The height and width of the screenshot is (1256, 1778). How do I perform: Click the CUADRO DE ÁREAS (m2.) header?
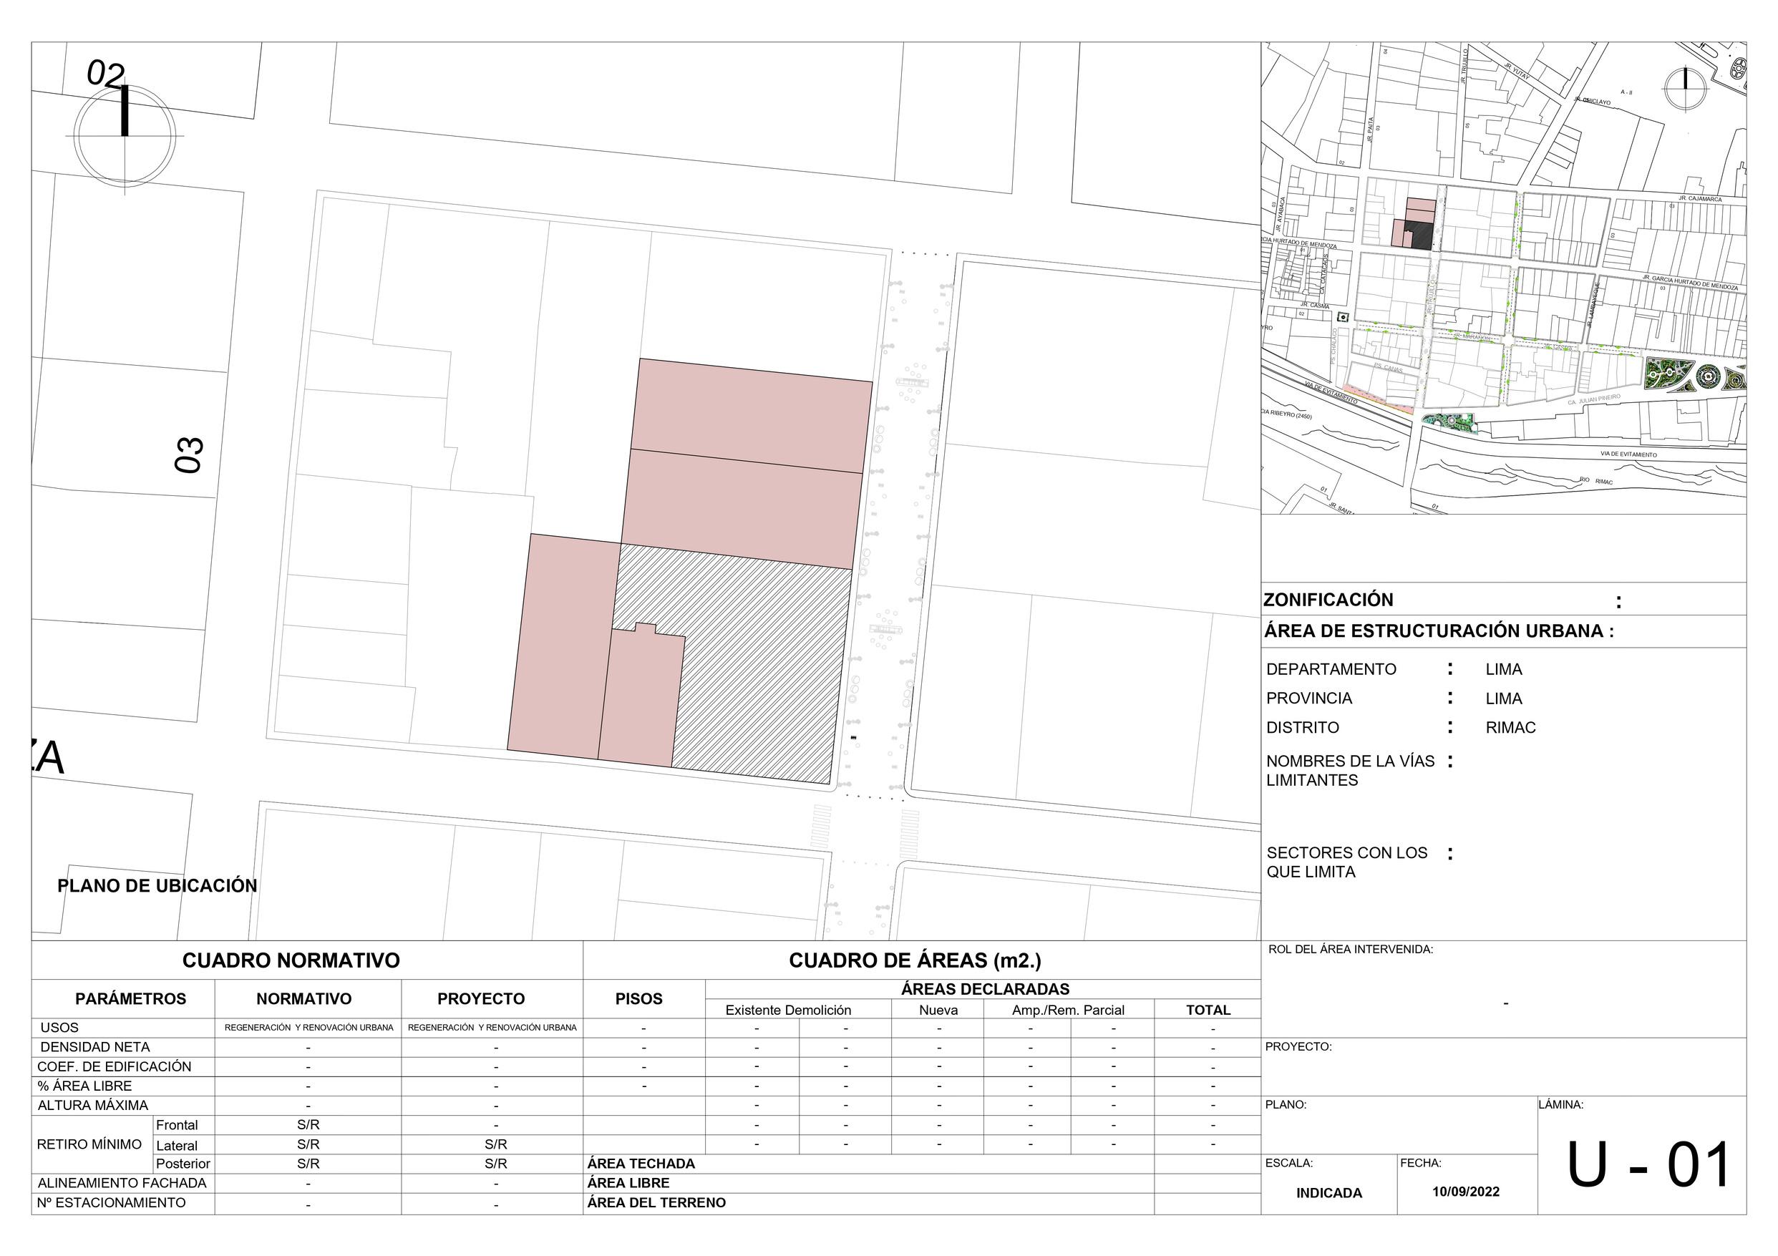pos(915,961)
